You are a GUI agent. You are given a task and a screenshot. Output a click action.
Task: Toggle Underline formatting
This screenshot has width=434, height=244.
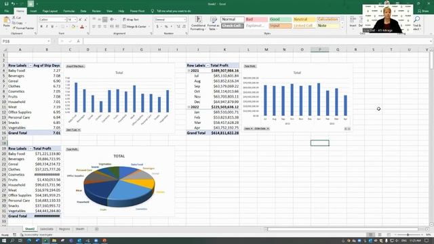52,26
